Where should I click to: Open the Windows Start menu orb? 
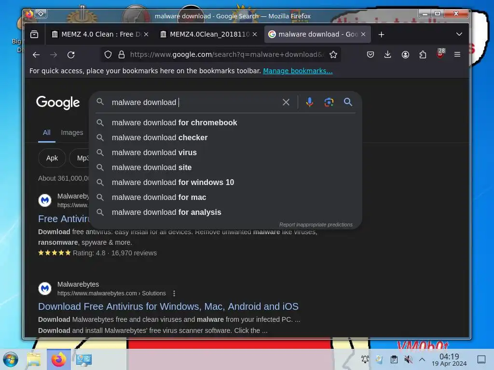click(11, 359)
